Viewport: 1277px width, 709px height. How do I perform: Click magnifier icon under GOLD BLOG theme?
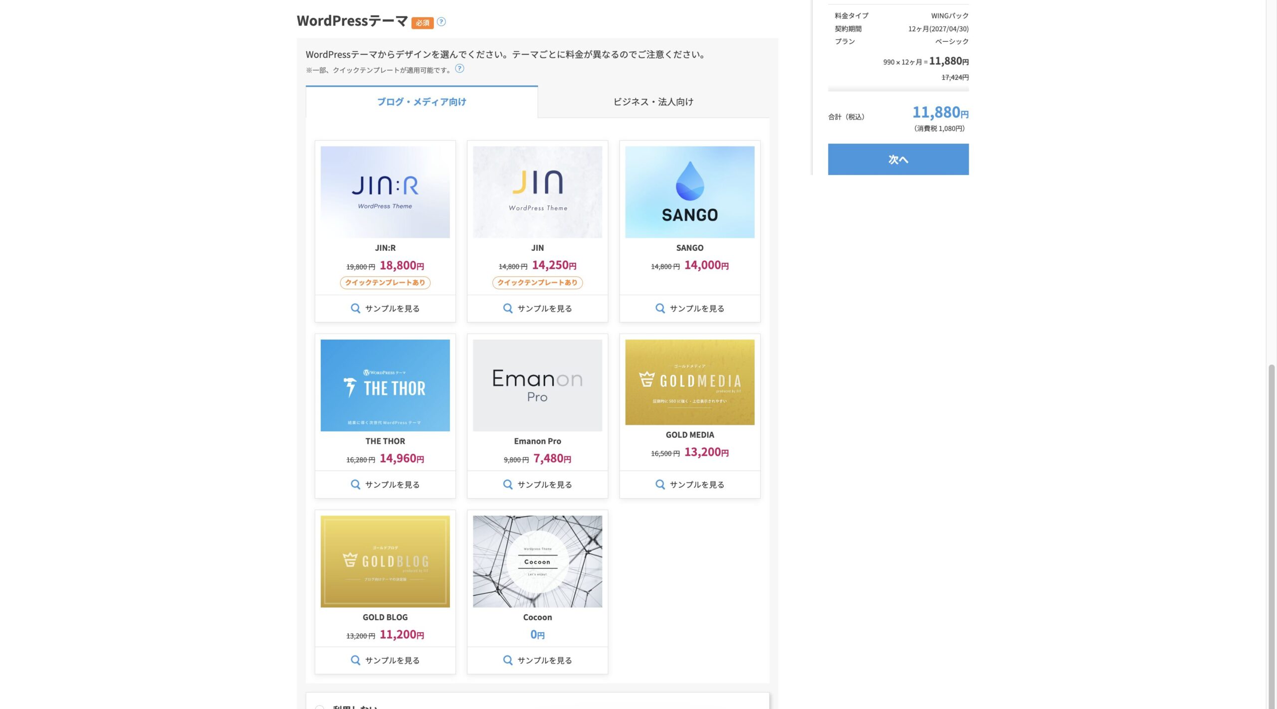tap(355, 660)
